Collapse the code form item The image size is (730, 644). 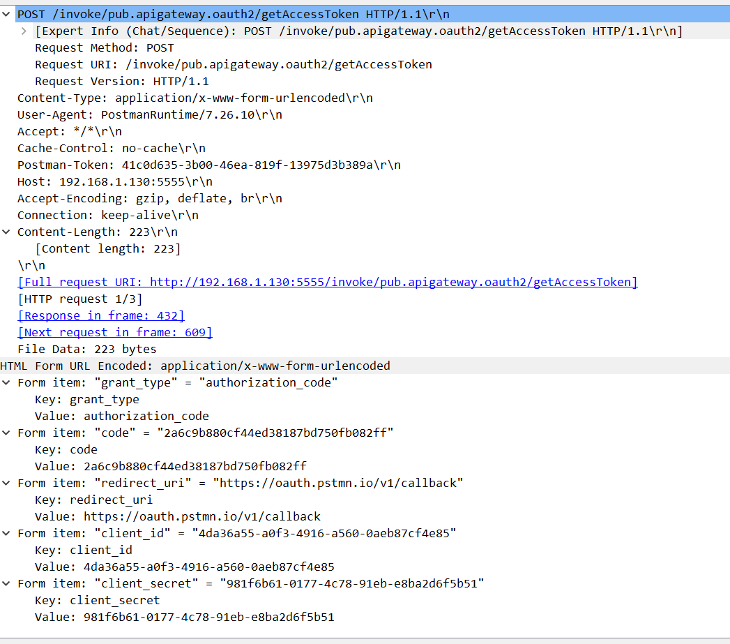tap(6, 433)
